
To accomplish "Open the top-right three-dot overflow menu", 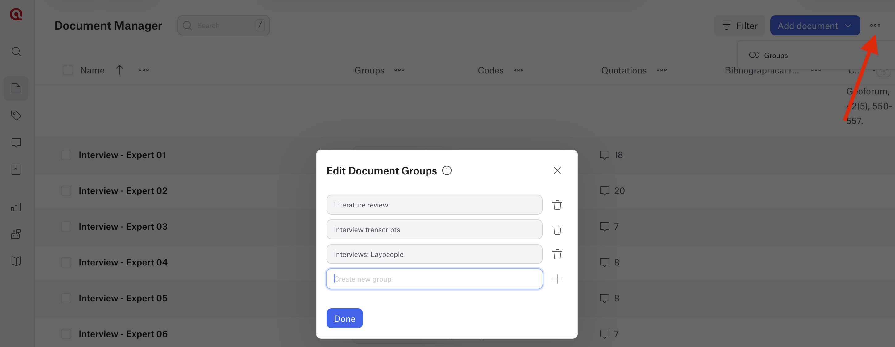I will point(875,25).
